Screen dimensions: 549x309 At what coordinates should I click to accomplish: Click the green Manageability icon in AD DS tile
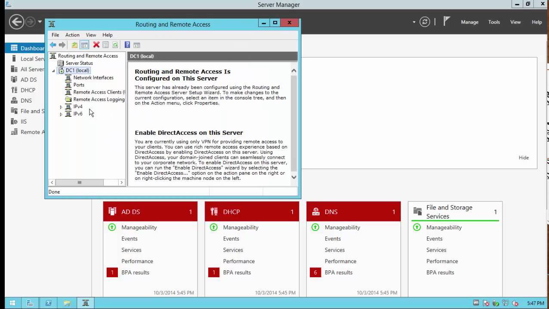[112, 227]
